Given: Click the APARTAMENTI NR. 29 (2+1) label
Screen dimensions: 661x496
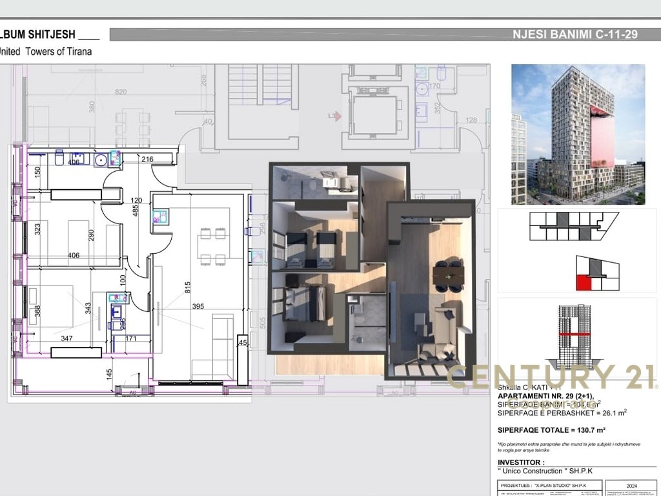Looking at the screenshot, I should 545,395.
